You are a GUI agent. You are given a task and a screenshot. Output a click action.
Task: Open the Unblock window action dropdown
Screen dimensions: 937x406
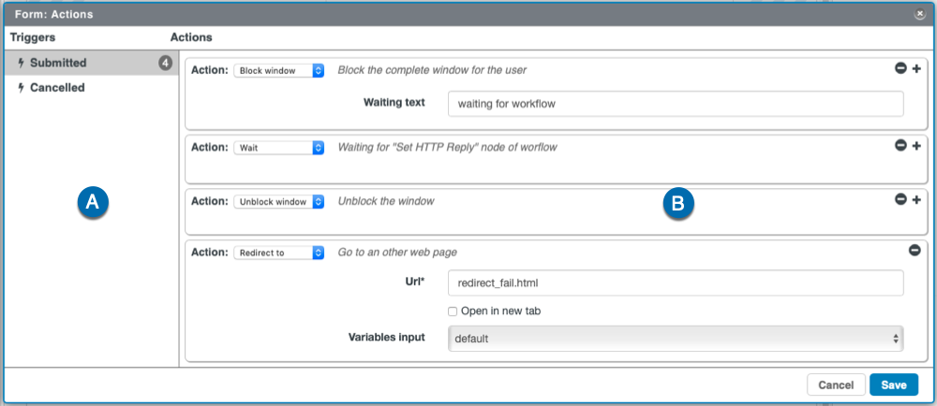coord(278,201)
